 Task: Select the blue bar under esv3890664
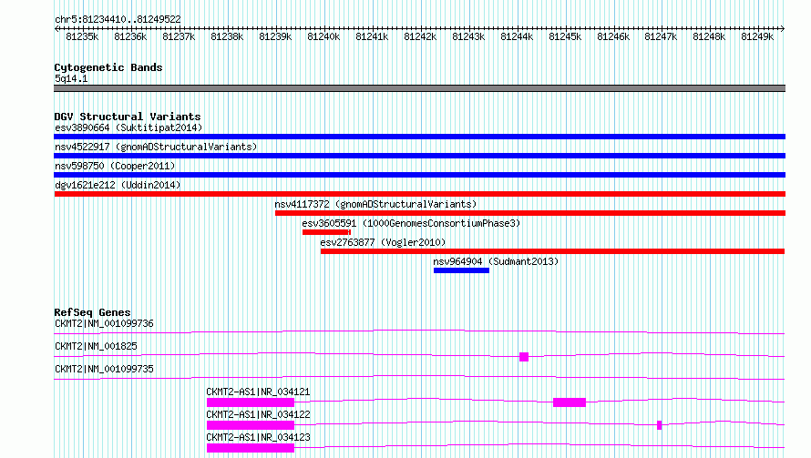coord(419,137)
